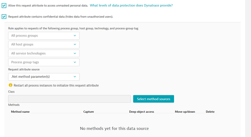The height and width of the screenshot is (137, 251).
Task: Click the Delete column header
Action: coord(210,112)
